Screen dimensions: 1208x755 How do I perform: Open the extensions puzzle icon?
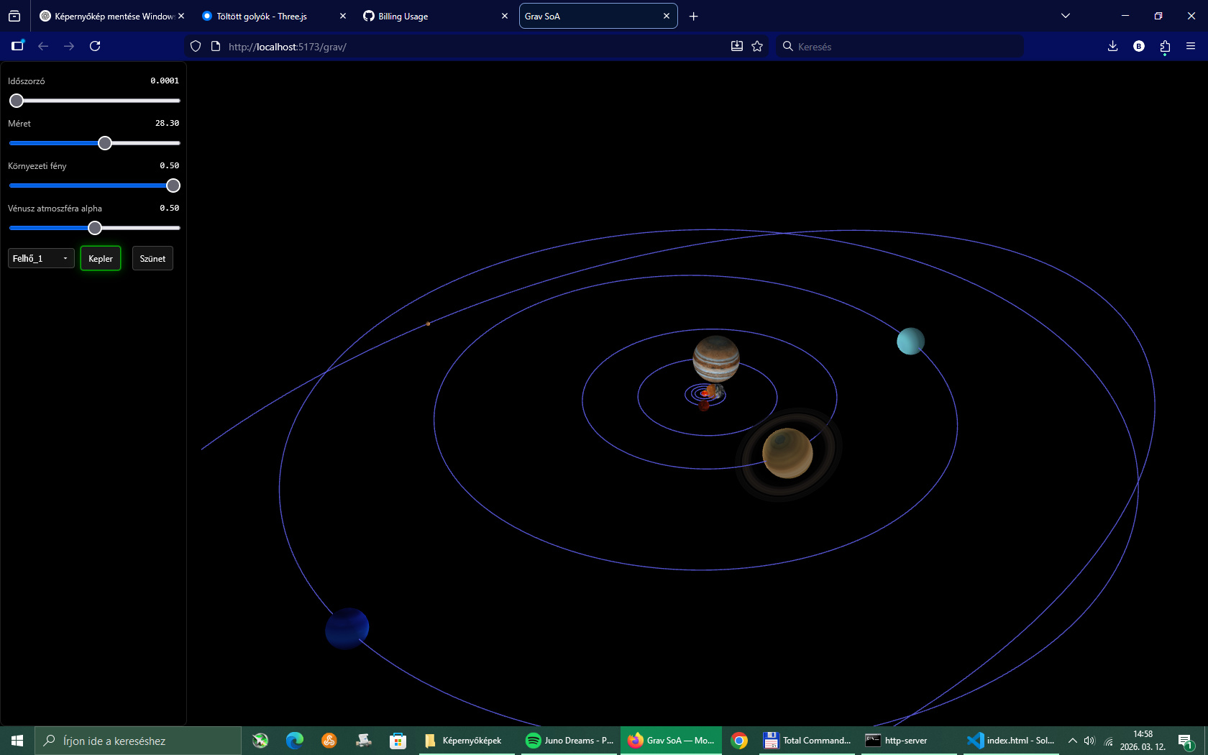[1165, 46]
